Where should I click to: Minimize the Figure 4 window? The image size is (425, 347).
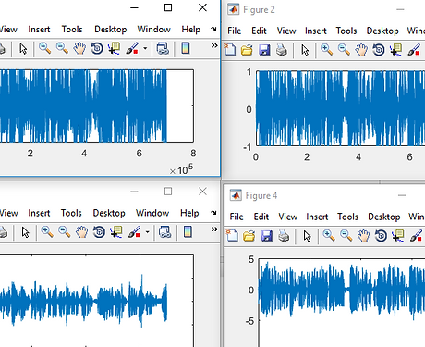coord(402,195)
